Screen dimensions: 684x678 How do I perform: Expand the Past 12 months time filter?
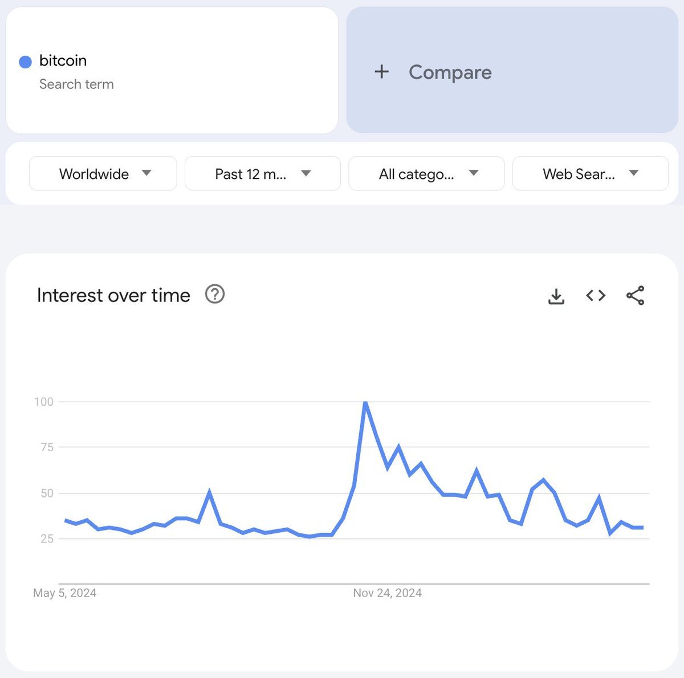click(262, 174)
